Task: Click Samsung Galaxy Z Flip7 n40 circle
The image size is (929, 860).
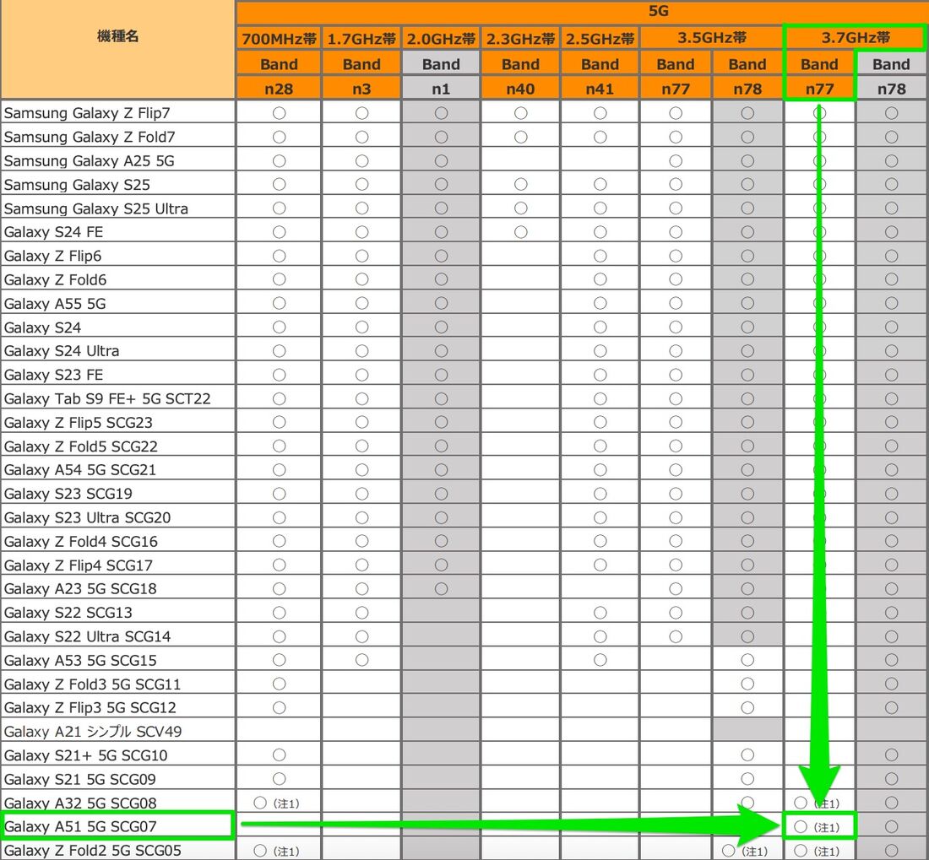Action: 520,112
